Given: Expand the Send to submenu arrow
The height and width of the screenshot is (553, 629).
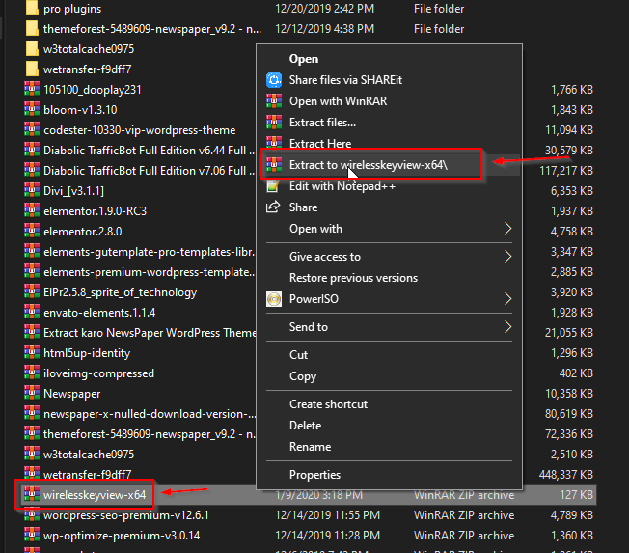Looking at the screenshot, I should pyautogui.click(x=507, y=327).
